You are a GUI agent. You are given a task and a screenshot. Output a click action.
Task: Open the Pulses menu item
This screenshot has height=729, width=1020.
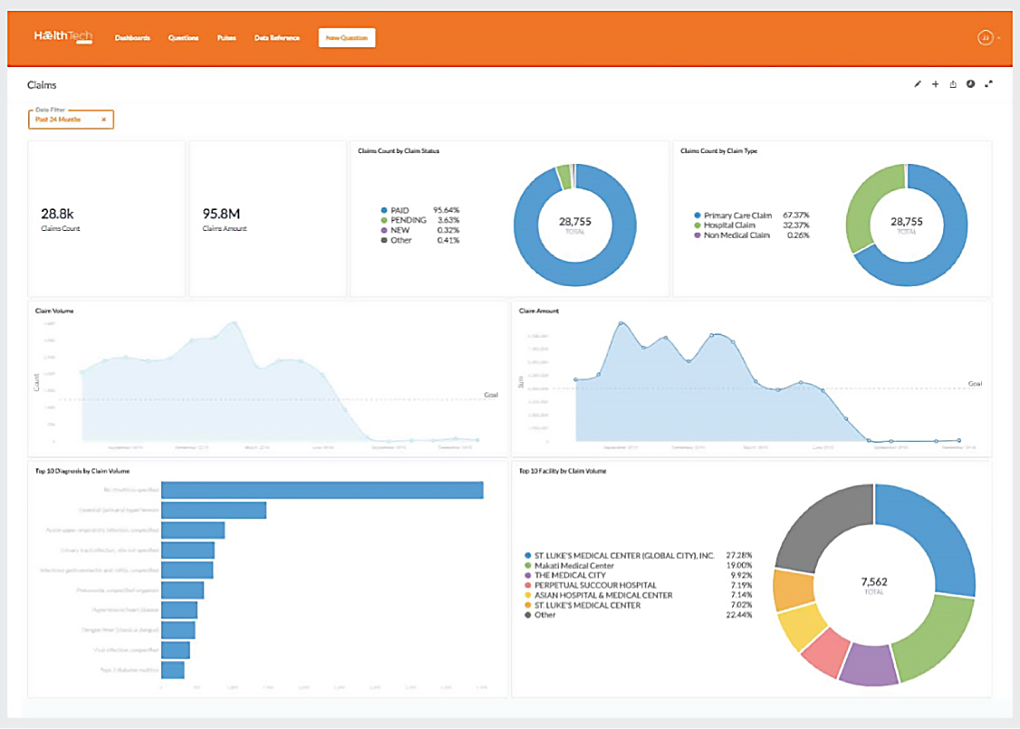point(226,38)
